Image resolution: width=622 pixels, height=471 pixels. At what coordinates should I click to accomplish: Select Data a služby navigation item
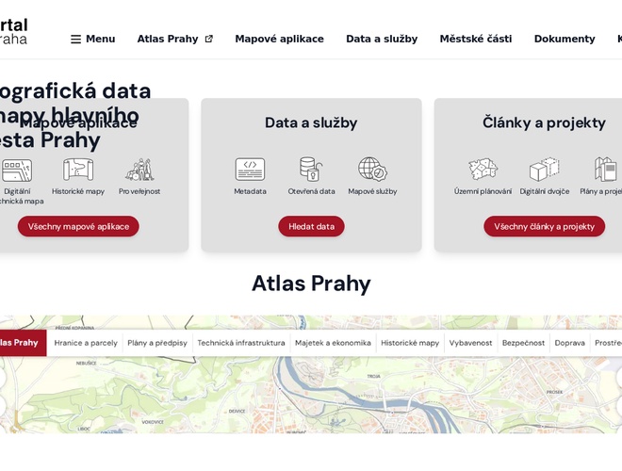point(381,40)
